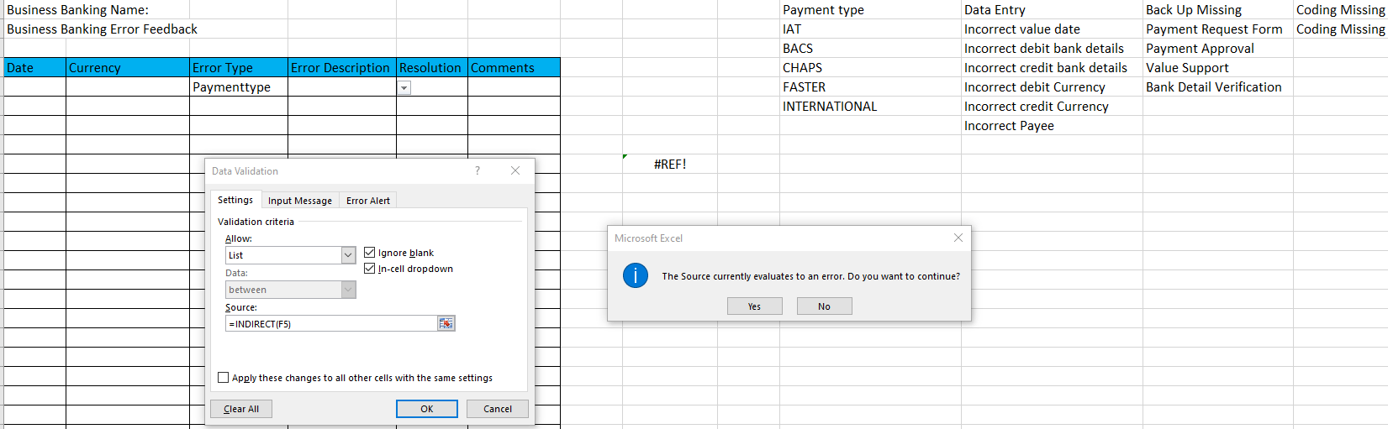Click the Source input field with =INDIRECT(F5)
This screenshot has height=429, width=1388.
click(331, 323)
